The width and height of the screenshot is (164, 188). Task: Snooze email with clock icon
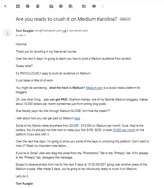click(x=61, y=6)
